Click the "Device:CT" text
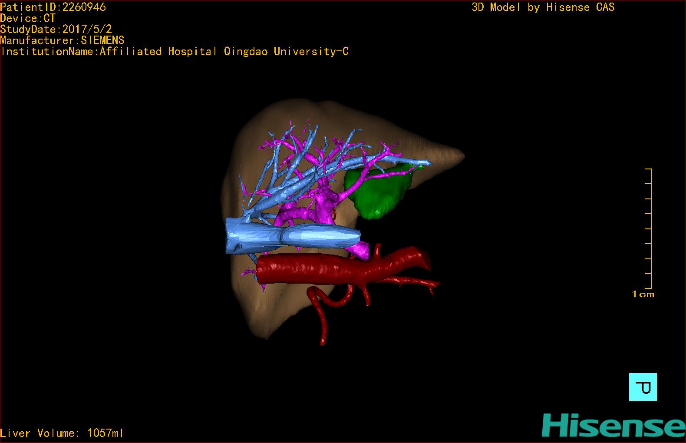Screen dimensions: 686x443 click(28, 18)
